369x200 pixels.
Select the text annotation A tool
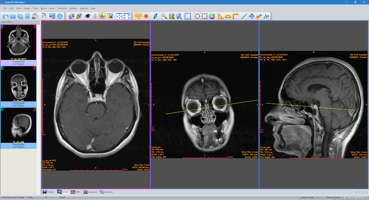tap(266, 16)
